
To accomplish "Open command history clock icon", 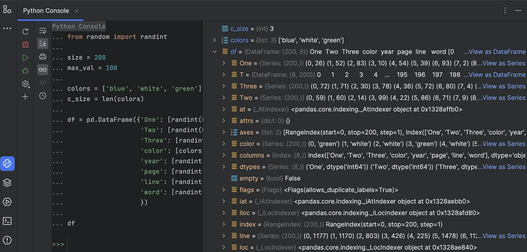I will [43, 96].
